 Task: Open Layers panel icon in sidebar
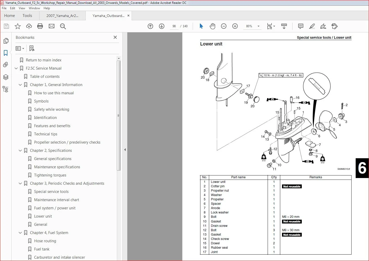[x=6, y=77]
